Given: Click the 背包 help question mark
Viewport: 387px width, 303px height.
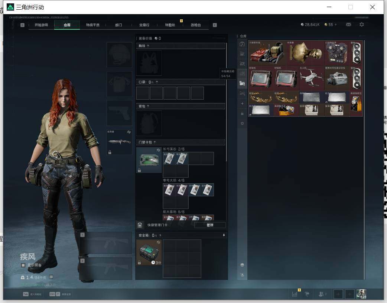Looking at the screenshot, I should (148, 106).
